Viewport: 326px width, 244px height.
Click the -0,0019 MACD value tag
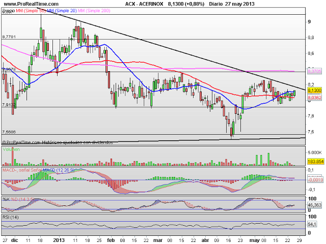tap(315, 179)
